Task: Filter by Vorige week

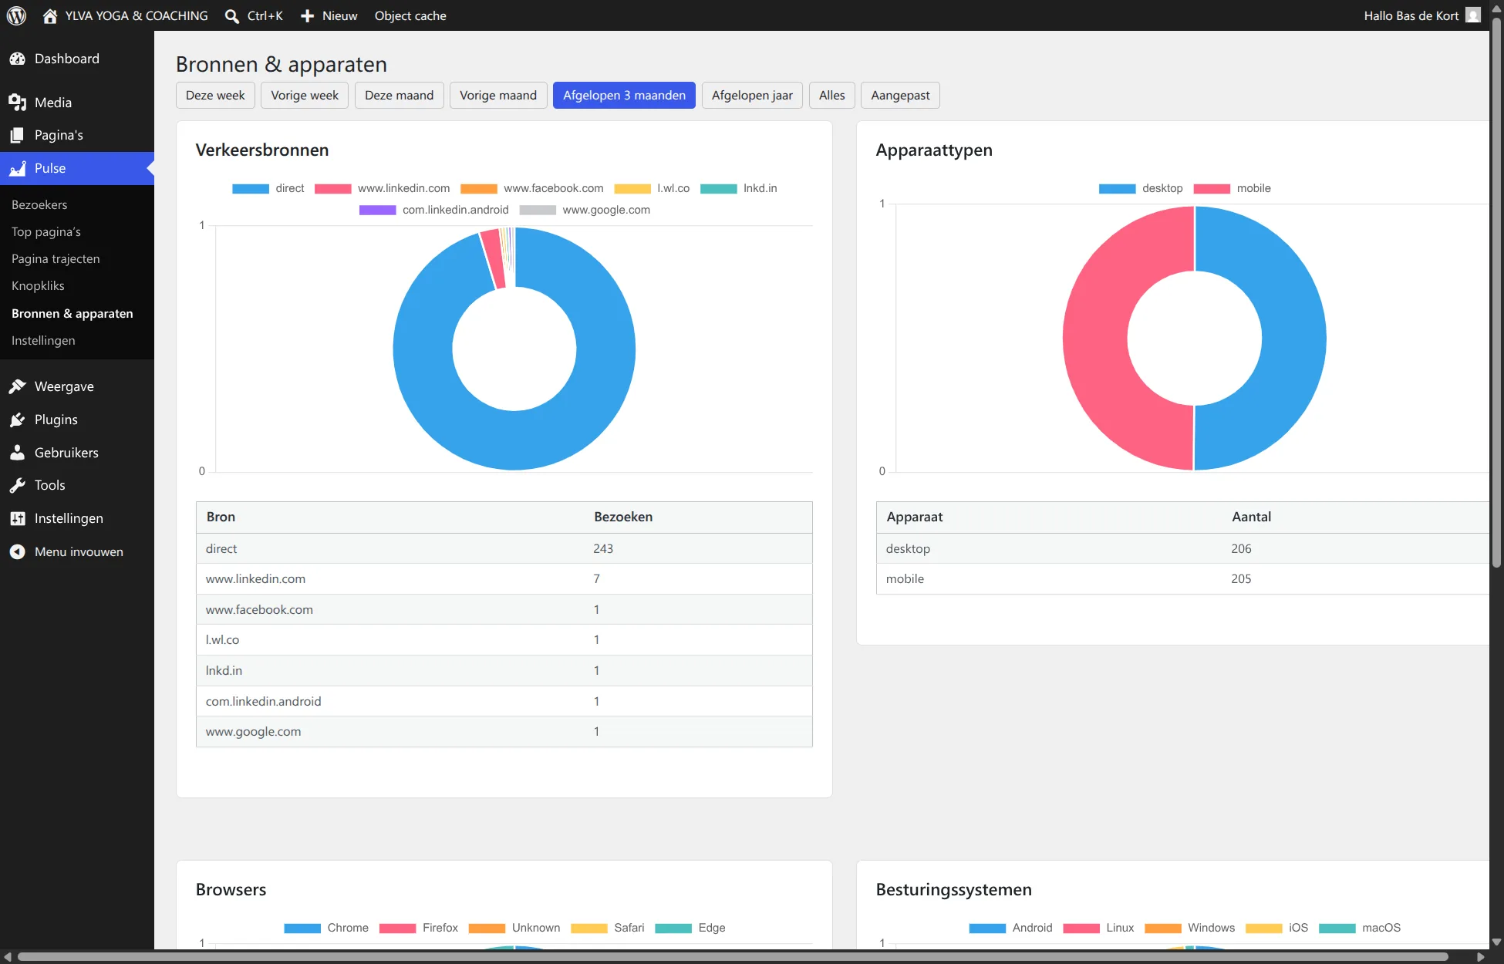Action: tap(305, 95)
